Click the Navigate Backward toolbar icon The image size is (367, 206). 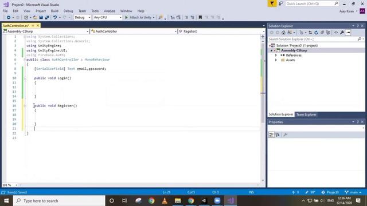9,18
